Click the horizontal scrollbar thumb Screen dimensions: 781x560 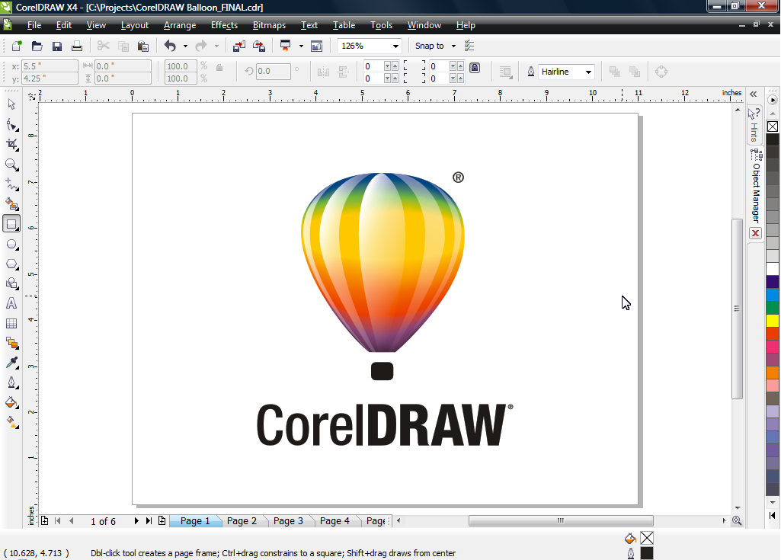pos(561,520)
